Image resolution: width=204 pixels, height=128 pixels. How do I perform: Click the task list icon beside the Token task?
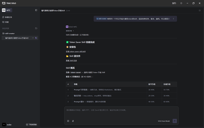coord(36,38)
